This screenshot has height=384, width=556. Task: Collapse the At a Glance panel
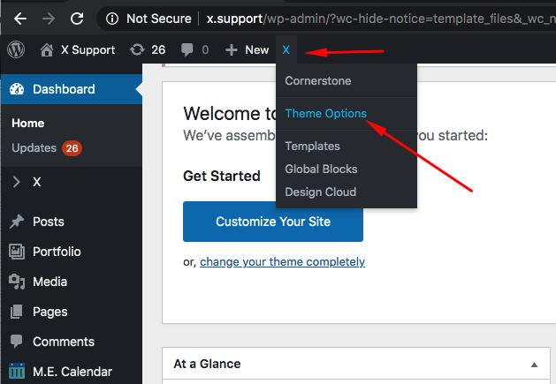534,365
